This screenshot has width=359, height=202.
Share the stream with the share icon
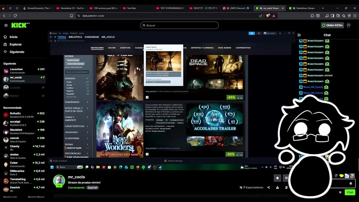coord(268,187)
